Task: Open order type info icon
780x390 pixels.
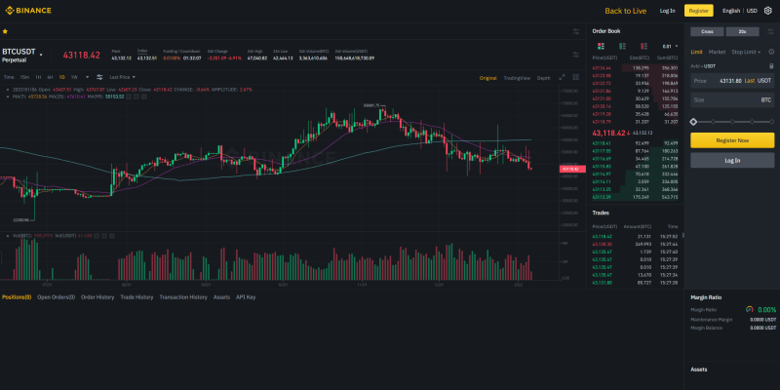Action: 771,52
